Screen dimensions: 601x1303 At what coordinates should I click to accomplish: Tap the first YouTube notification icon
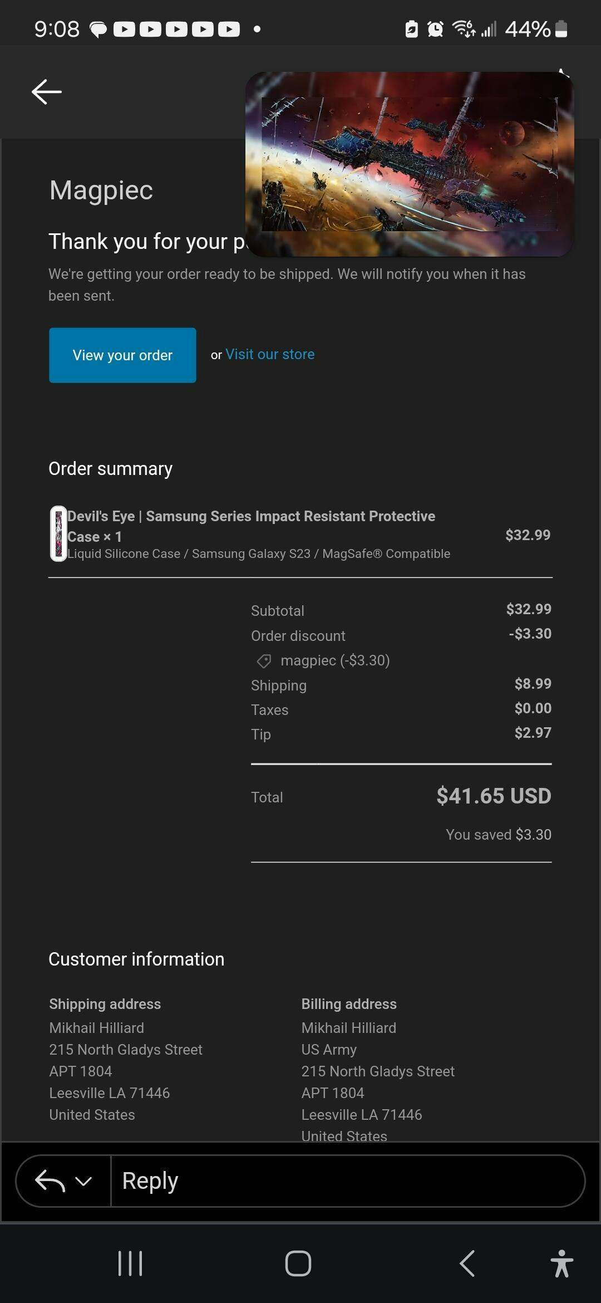tap(124, 29)
